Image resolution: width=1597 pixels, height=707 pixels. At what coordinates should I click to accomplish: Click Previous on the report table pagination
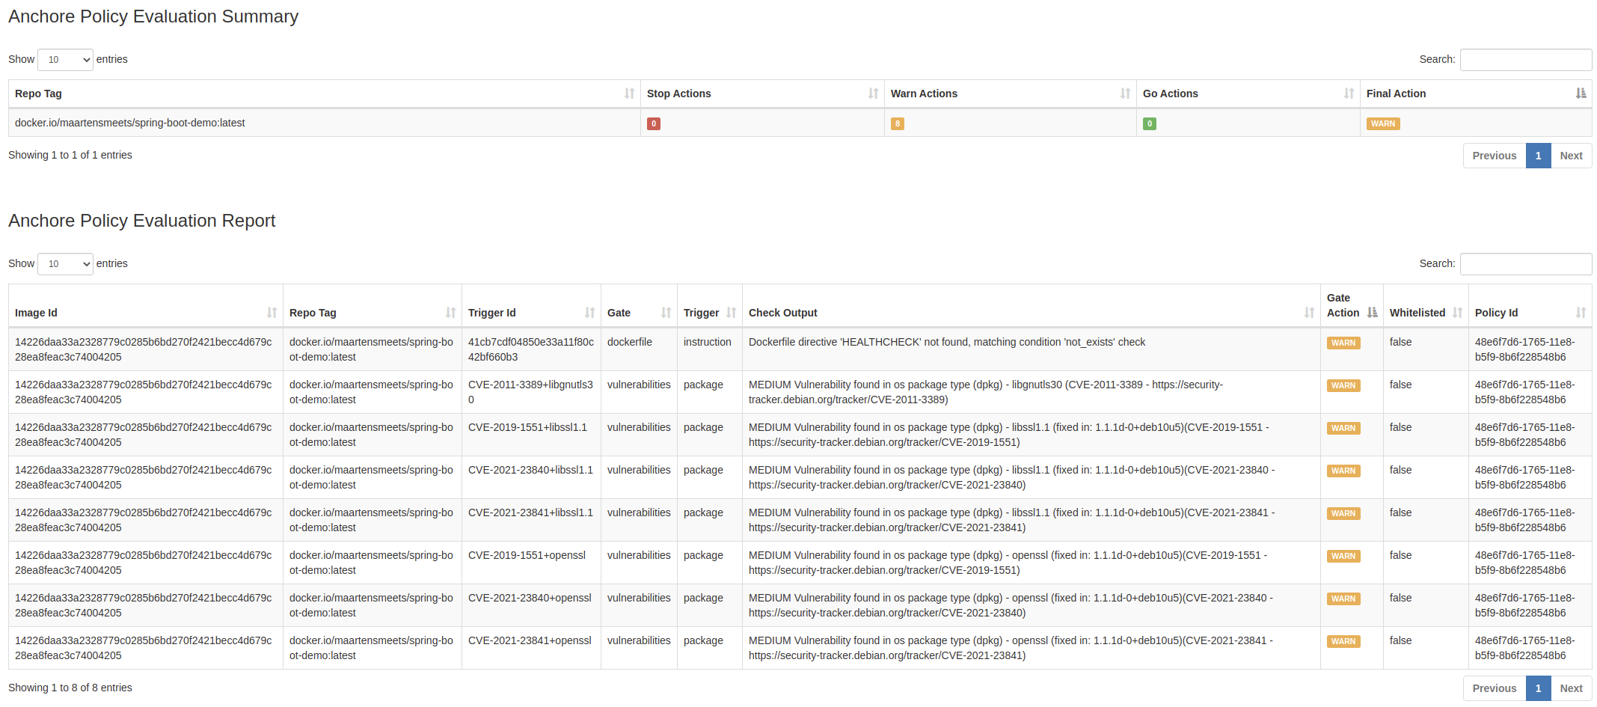(x=1494, y=688)
